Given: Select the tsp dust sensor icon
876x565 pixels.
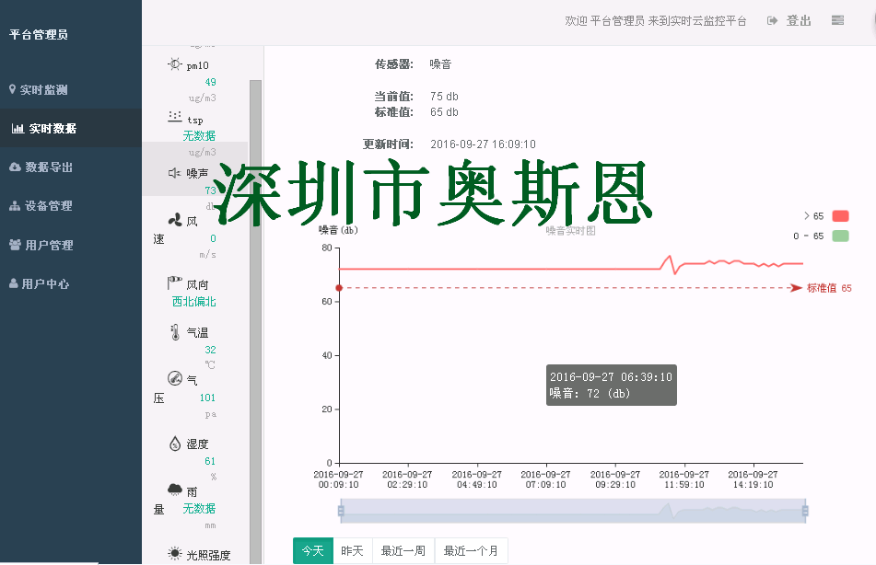Looking at the screenshot, I should pyautogui.click(x=175, y=118).
